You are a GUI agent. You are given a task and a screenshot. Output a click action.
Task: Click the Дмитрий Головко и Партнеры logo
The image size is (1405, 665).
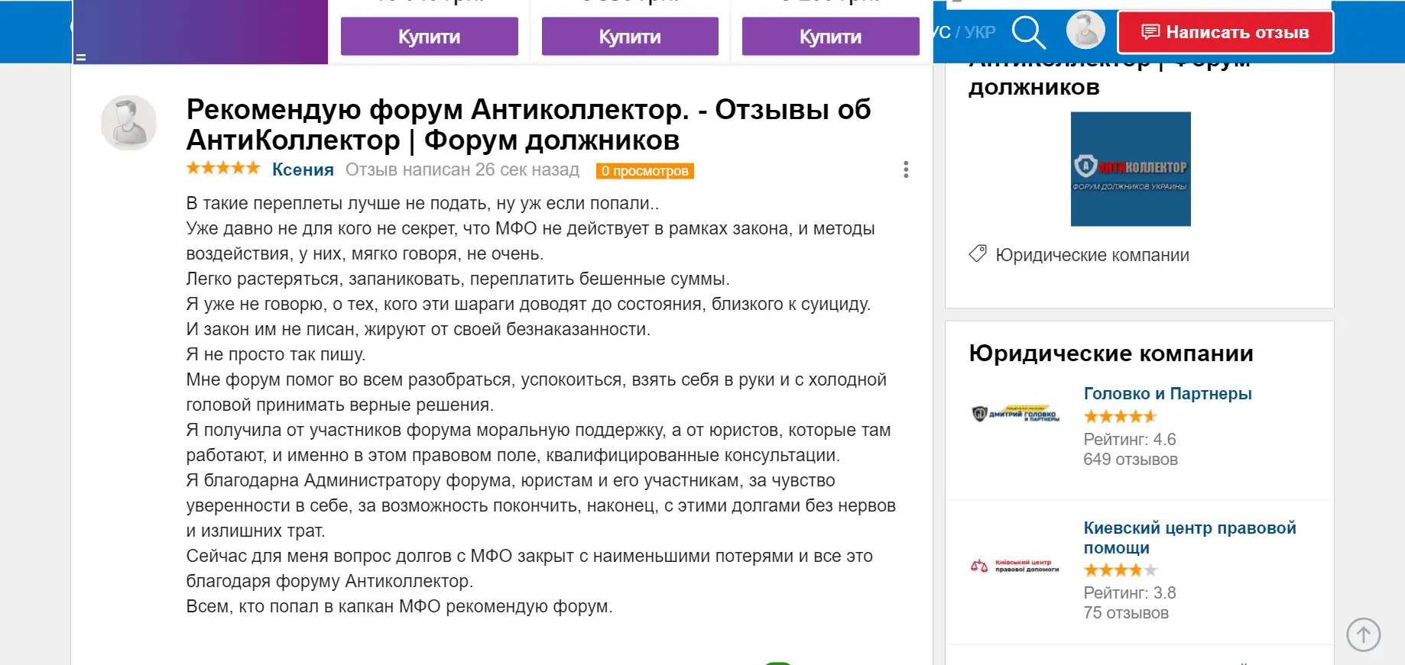point(1014,414)
